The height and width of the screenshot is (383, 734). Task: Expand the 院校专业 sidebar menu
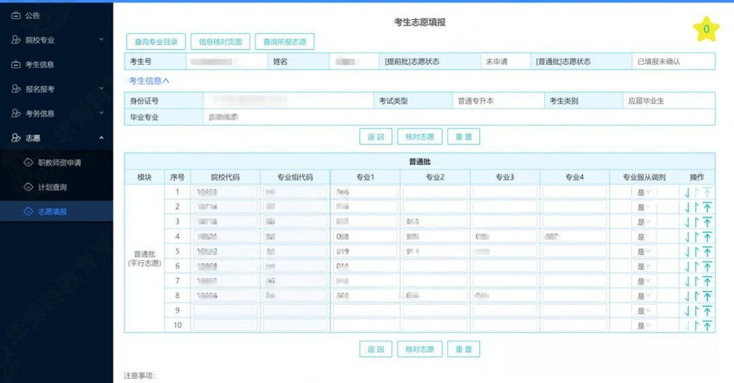pyautogui.click(x=57, y=40)
